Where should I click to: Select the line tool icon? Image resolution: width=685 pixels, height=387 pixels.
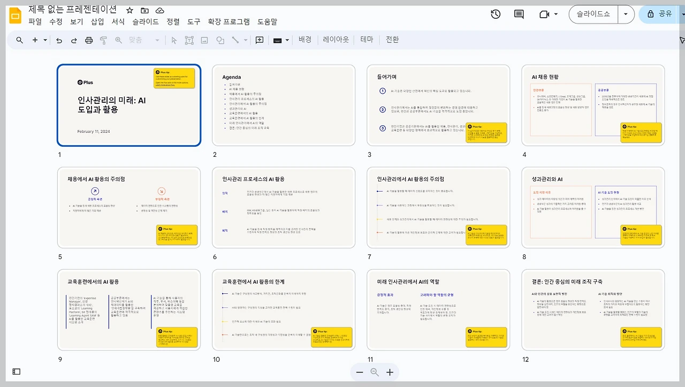235,40
